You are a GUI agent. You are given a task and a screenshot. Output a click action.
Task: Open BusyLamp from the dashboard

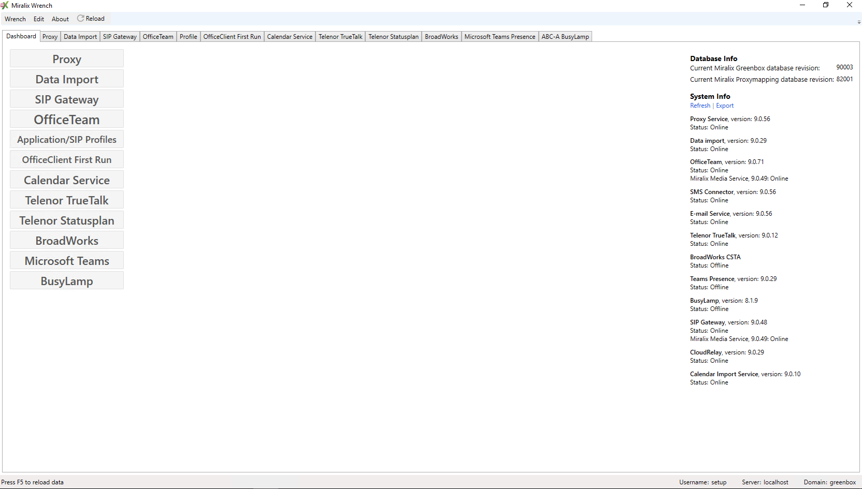[x=67, y=281]
